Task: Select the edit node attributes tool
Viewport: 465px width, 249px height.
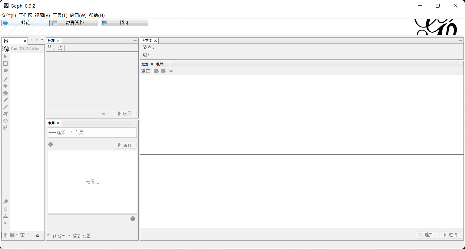Action: pos(5,128)
